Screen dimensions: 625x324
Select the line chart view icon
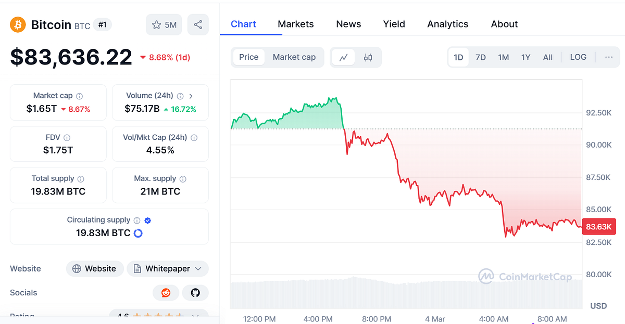(344, 57)
